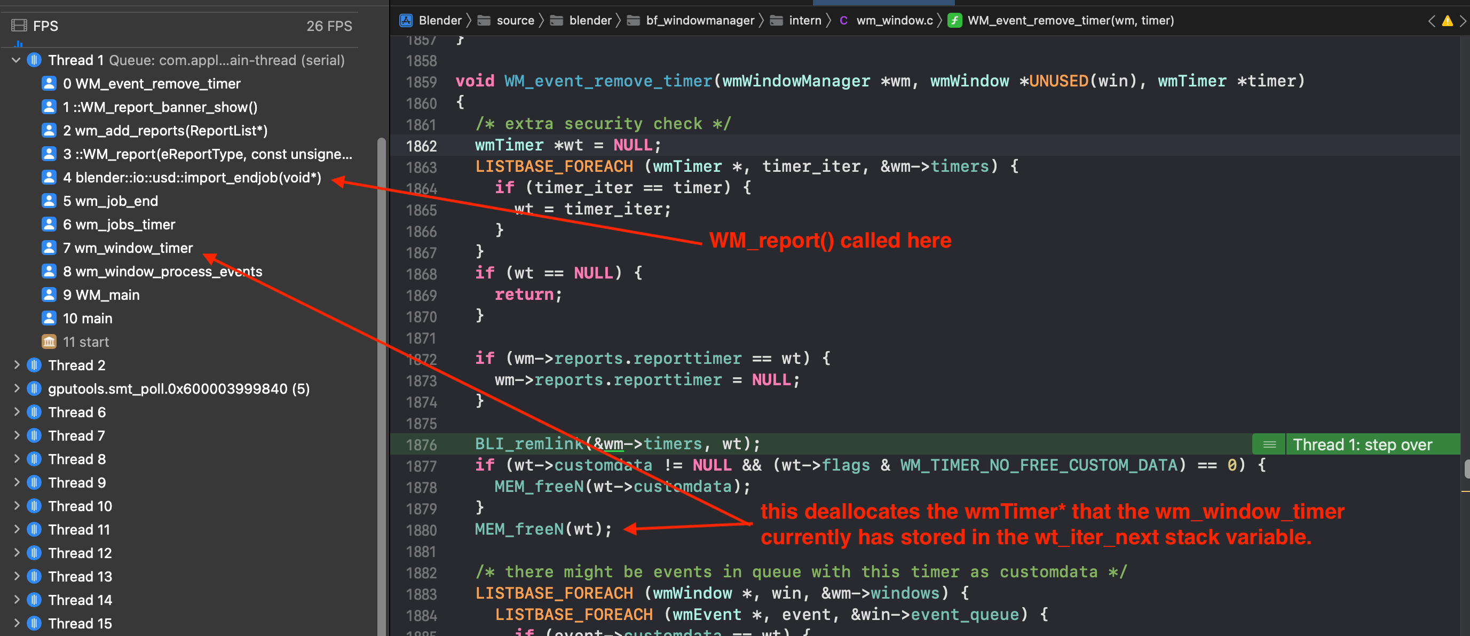Click the Blender project icon in the jump bar
Screen dimensions: 1470x636
(406, 20)
